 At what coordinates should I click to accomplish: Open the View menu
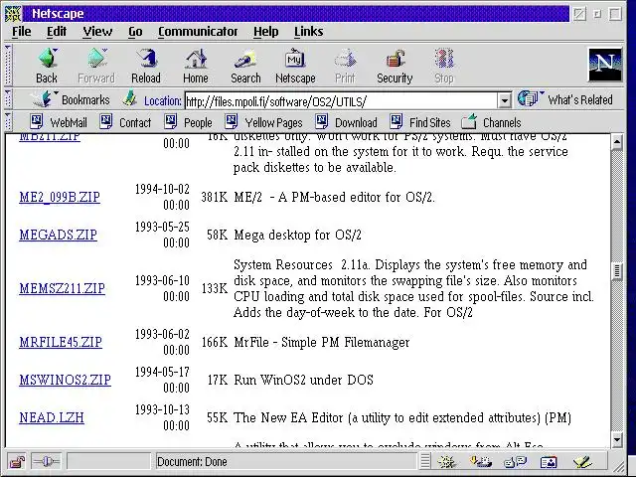97,32
